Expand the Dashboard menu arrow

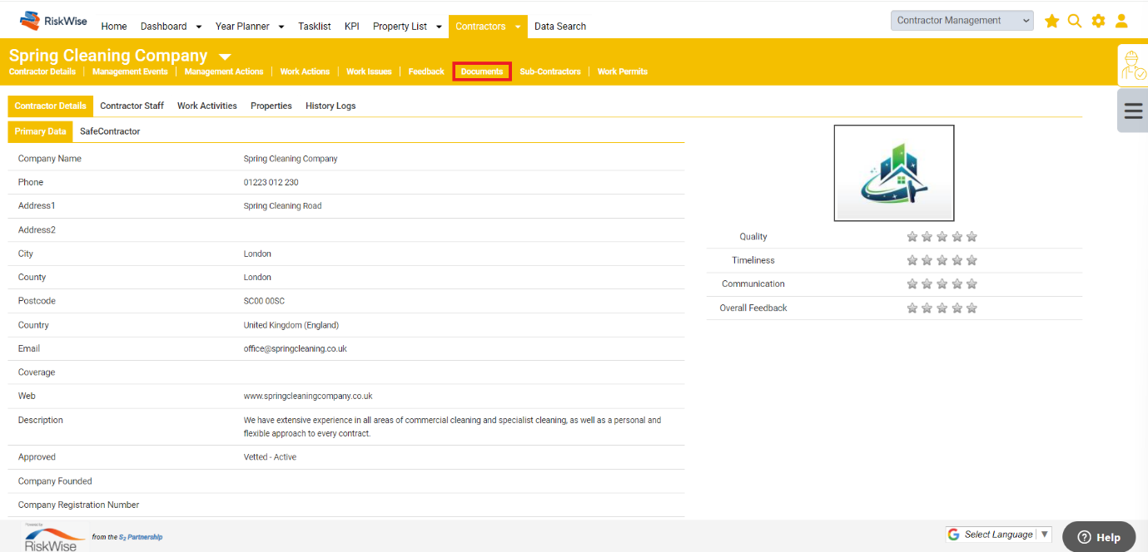click(x=198, y=27)
